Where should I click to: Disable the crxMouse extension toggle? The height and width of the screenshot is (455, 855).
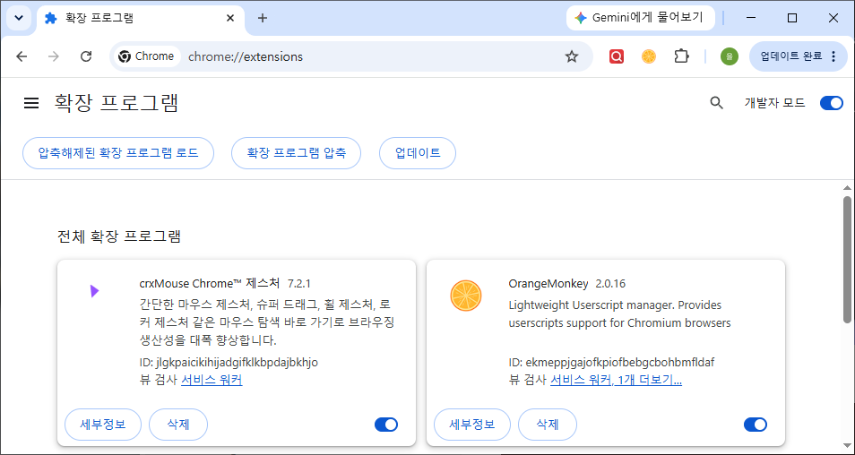(386, 425)
